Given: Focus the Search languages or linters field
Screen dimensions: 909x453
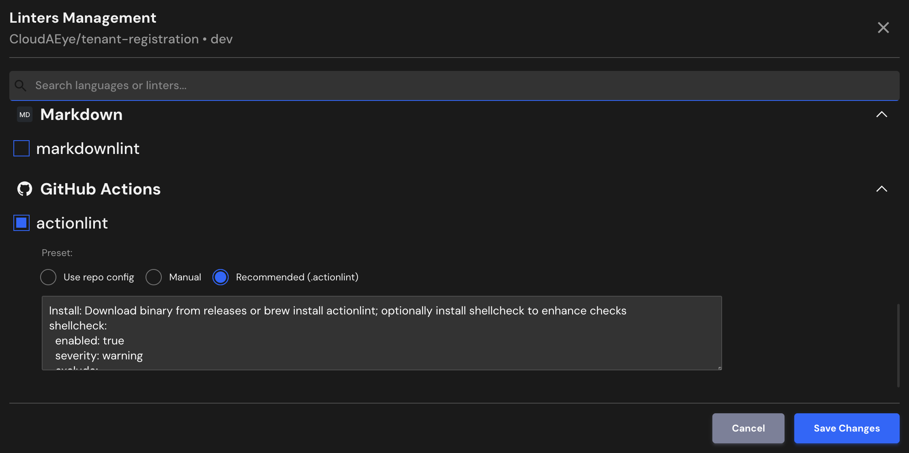Looking at the screenshot, I should [454, 85].
